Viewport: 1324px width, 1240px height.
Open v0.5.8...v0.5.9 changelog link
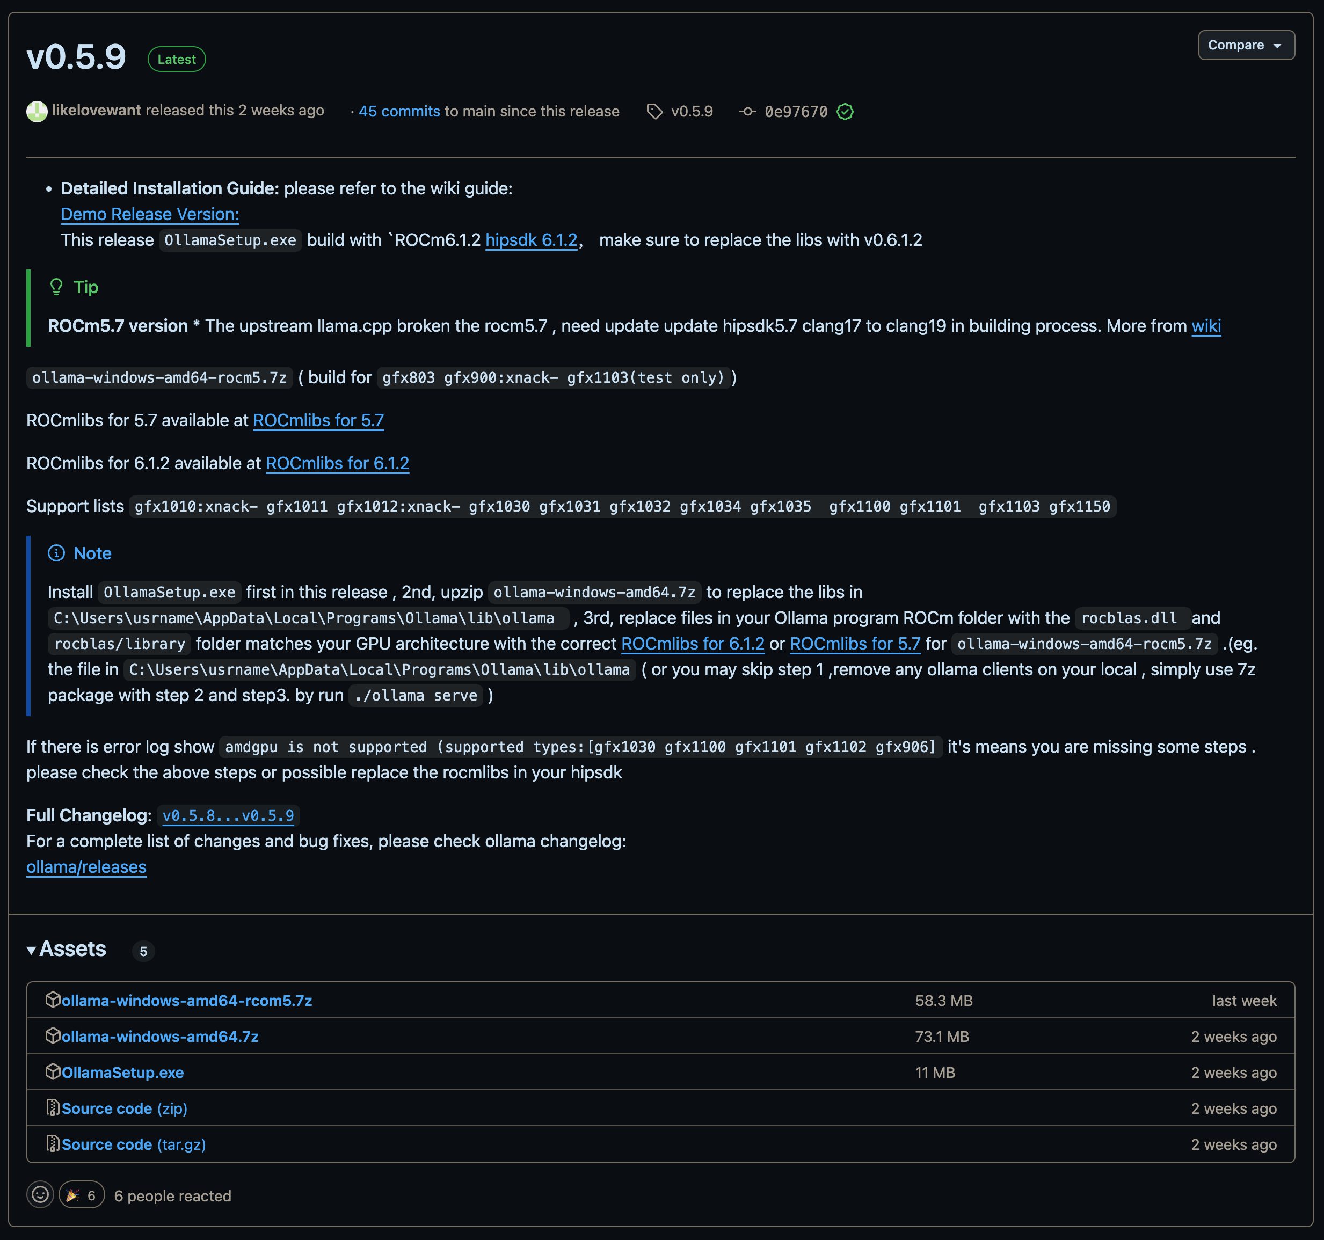[228, 815]
